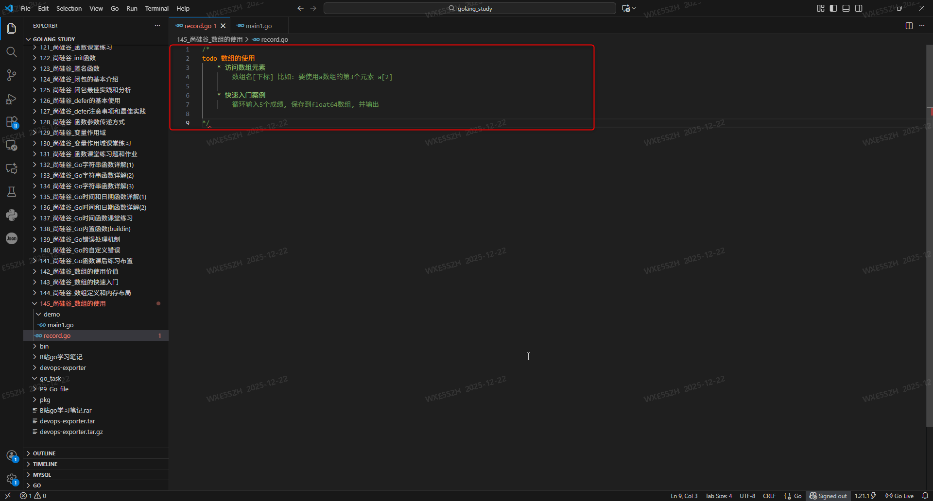The height and width of the screenshot is (501, 933).
Task: Toggle the bottom panel
Action: pos(846,8)
